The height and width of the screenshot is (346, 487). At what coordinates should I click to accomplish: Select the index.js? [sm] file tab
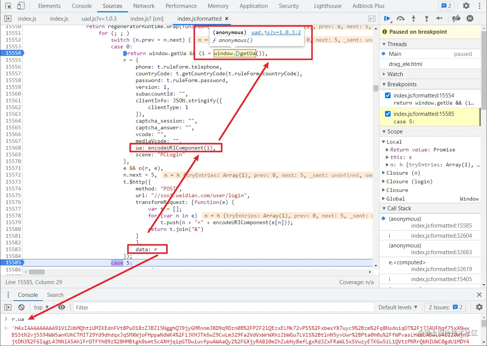click(147, 18)
